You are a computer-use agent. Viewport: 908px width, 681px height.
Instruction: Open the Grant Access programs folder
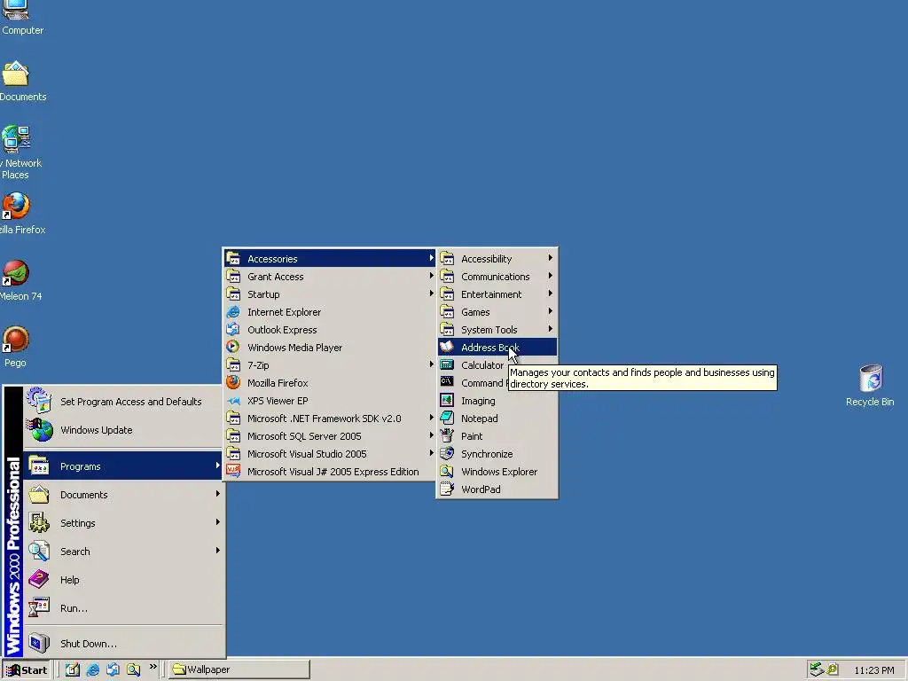(x=330, y=277)
